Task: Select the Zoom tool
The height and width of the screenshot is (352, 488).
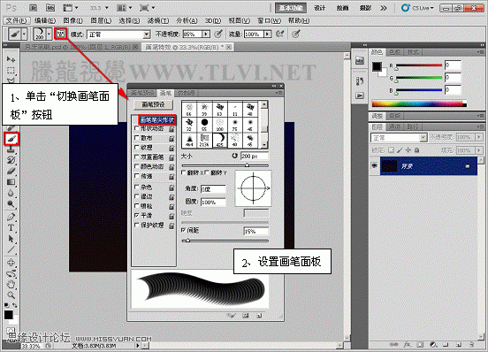Action: pos(11,295)
